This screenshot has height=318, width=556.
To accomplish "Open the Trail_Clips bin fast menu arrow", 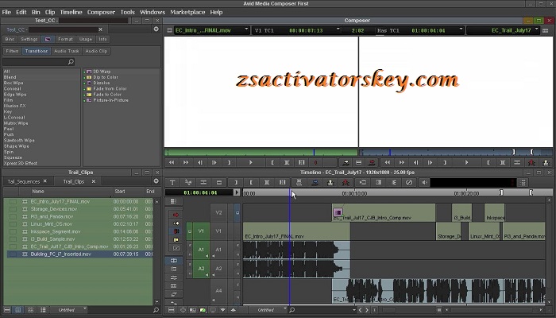I will (156, 181).
